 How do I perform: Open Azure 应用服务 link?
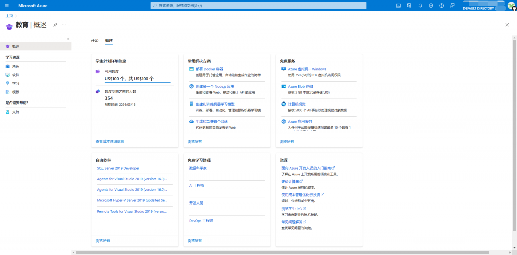(300, 121)
